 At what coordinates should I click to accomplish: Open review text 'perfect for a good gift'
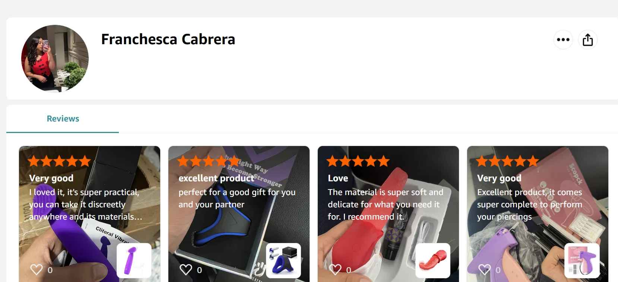point(237,198)
